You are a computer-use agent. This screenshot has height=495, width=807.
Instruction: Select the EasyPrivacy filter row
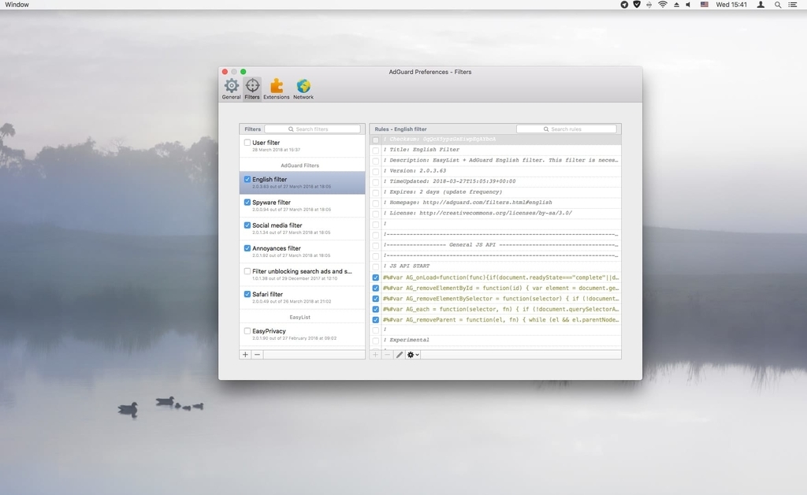point(302,334)
